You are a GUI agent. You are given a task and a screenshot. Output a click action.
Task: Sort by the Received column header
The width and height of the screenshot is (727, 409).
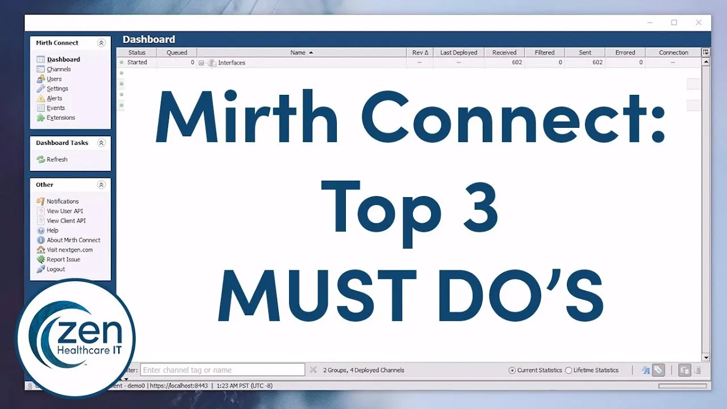tap(504, 52)
